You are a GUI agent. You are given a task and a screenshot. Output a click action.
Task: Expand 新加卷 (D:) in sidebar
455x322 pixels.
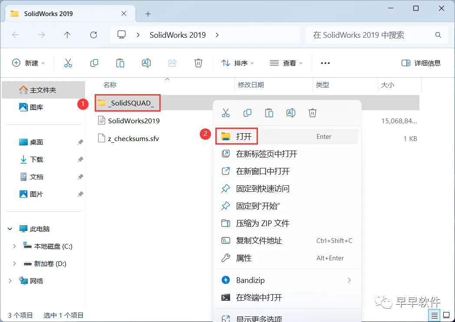[x=14, y=264]
